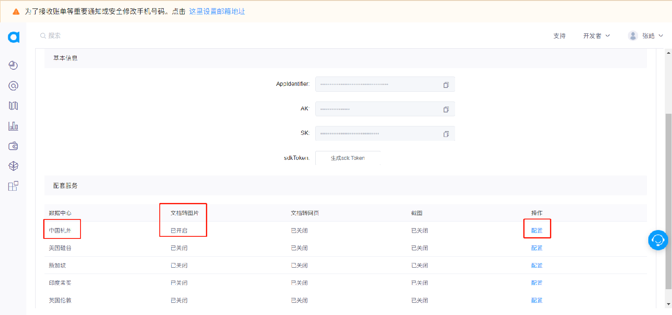Open the wallet billing sidebar icon
672x315 pixels.
[x=13, y=146]
